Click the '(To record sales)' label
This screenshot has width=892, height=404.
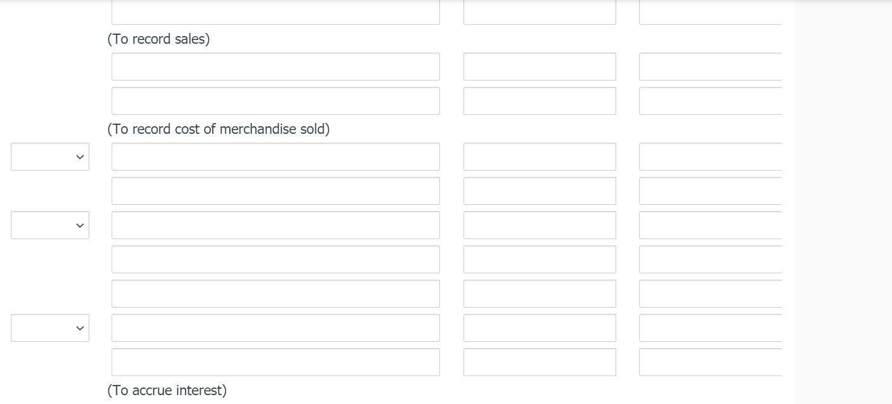click(158, 39)
